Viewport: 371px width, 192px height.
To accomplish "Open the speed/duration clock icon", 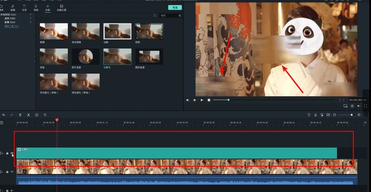I will pos(37,115).
